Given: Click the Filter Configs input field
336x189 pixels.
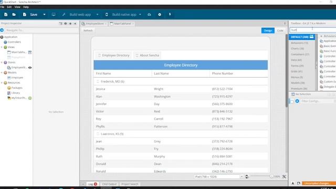Looking at the screenshot, I should click(317, 101).
